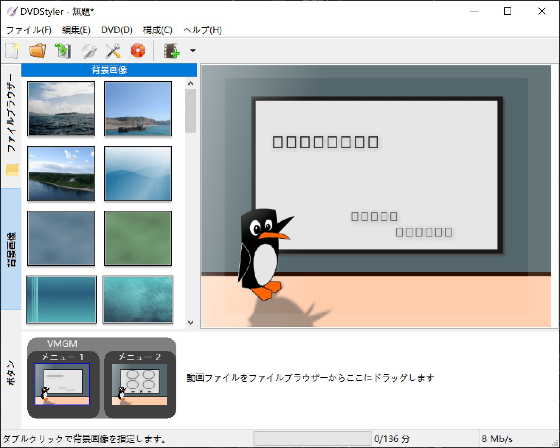Screen dimensions: 560x448
Task: Open the 構成(C) menu
Action: [x=158, y=30]
